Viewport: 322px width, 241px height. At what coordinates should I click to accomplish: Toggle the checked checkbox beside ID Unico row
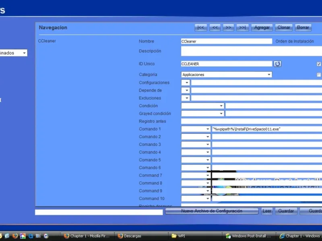point(319,64)
